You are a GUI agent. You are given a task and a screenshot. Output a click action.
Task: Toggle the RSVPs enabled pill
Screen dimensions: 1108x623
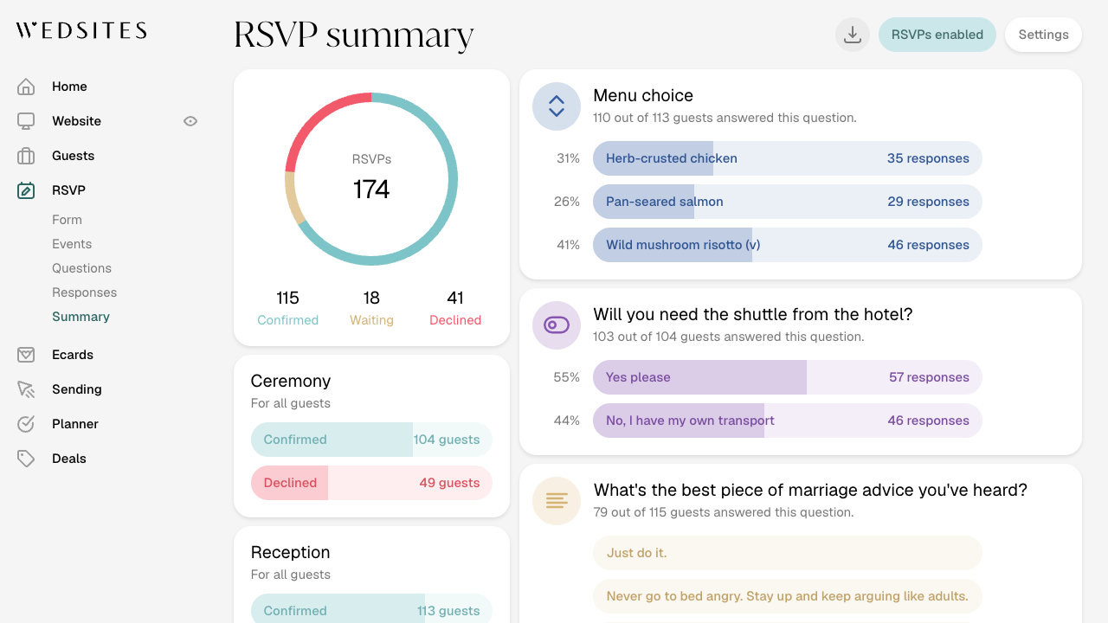[x=937, y=35]
